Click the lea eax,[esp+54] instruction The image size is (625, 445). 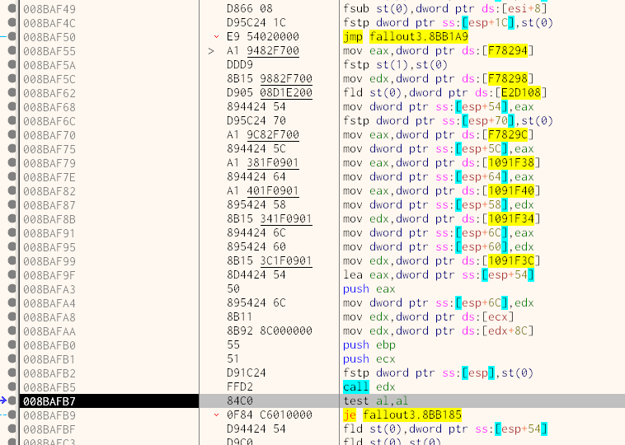pos(439,275)
